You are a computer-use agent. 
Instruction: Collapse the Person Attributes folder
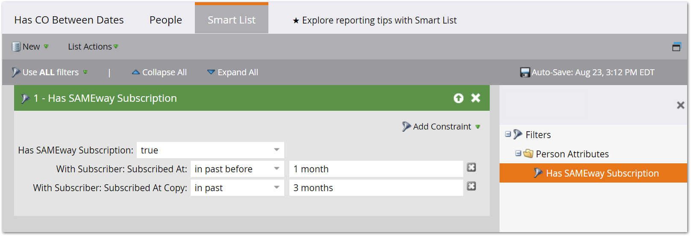(518, 153)
